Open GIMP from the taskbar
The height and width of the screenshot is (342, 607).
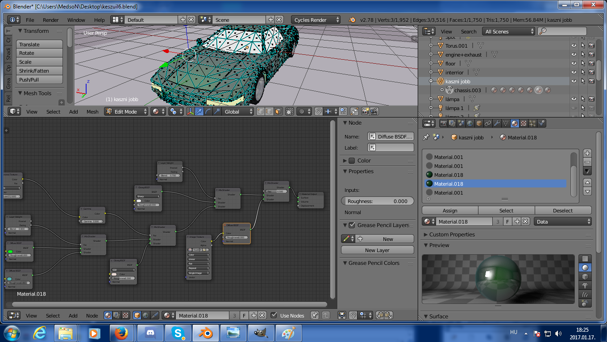coord(260,333)
